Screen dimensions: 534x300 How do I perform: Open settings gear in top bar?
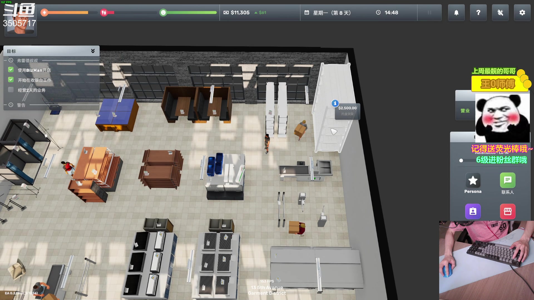coord(522,12)
